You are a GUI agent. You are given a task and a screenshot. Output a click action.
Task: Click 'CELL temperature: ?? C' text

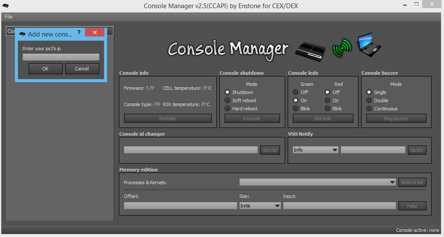click(187, 88)
